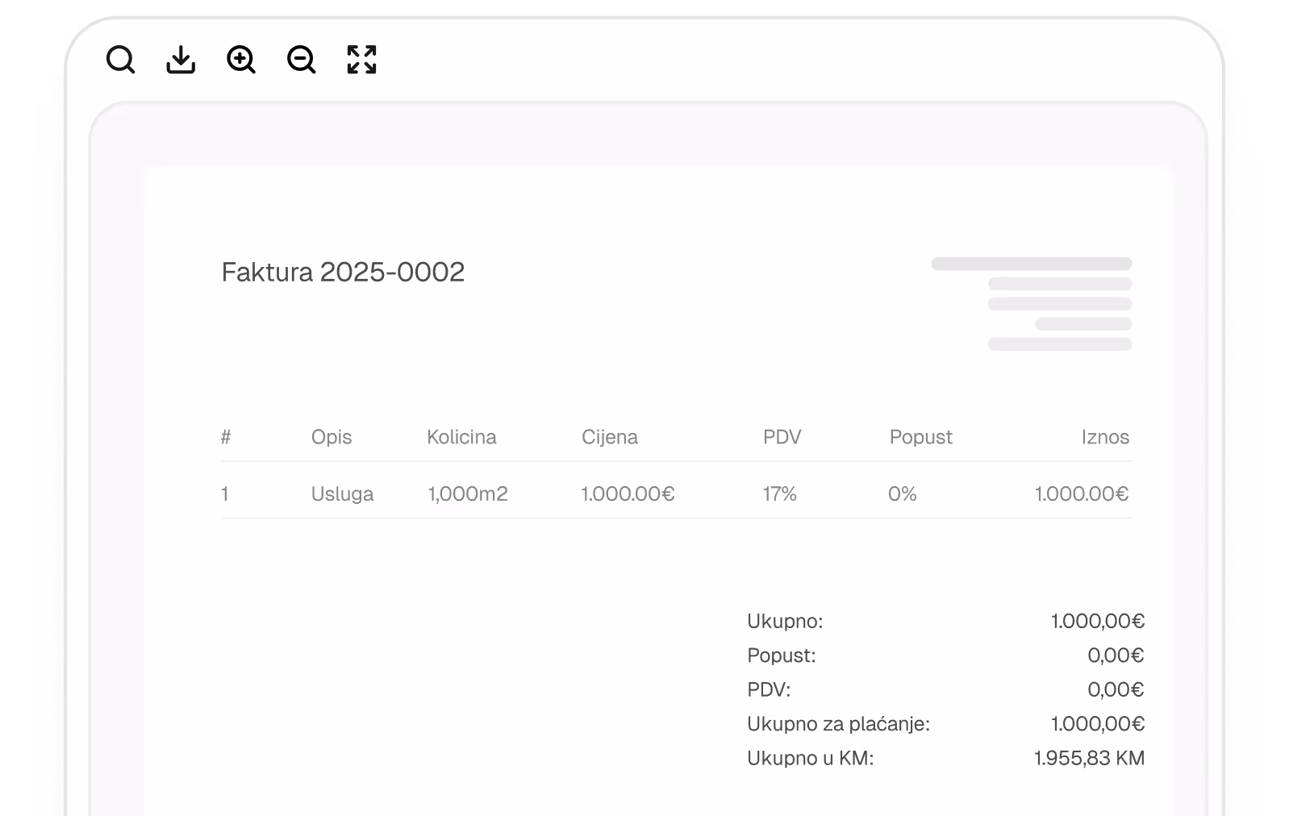Select the Ukupno u KM value 1.955,83 KM

tap(1089, 758)
